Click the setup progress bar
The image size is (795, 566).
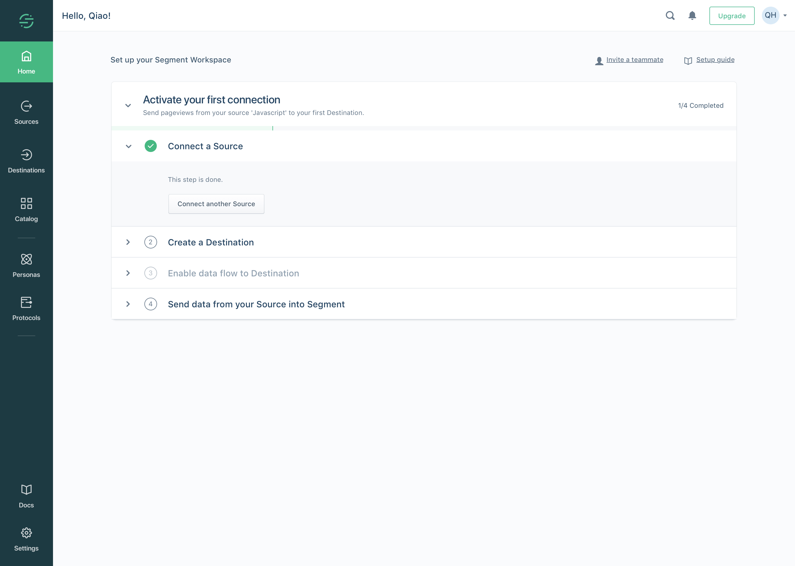pyautogui.click(x=424, y=128)
